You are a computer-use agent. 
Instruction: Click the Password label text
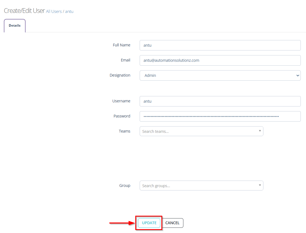[x=122, y=116]
